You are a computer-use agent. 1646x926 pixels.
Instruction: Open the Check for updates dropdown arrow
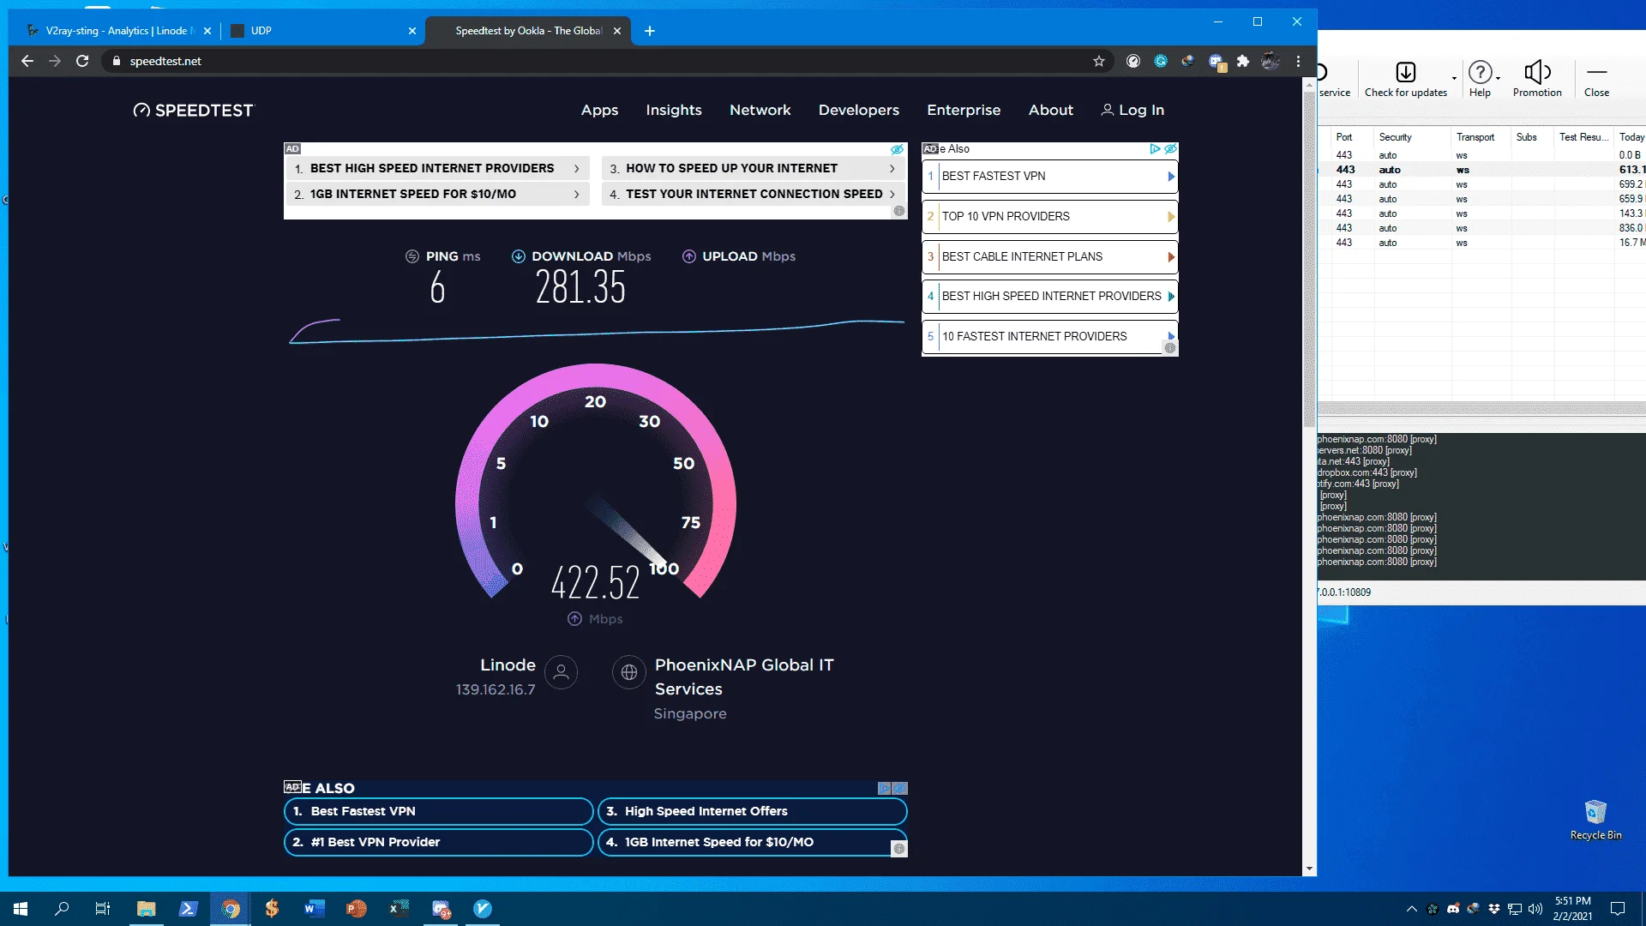click(1454, 78)
